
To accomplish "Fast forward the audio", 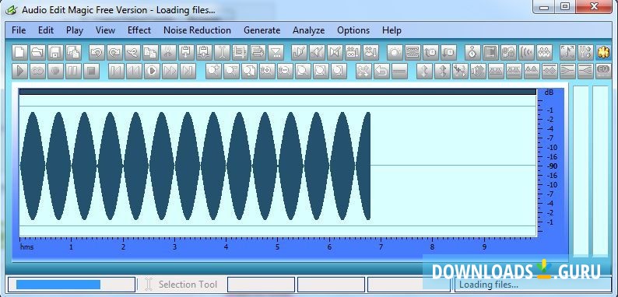I will (170, 72).
